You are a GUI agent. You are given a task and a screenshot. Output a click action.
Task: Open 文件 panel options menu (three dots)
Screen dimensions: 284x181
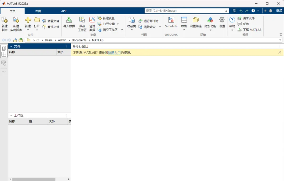coord(67,46)
